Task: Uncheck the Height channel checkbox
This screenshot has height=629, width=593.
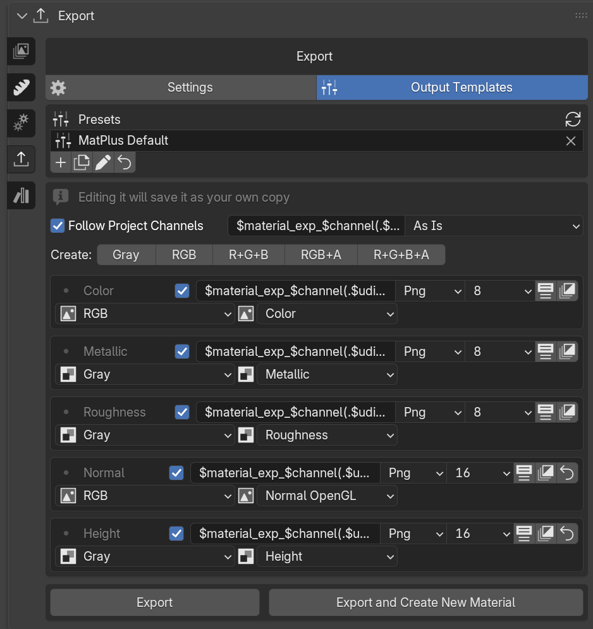Action: (x=176, y=534)
